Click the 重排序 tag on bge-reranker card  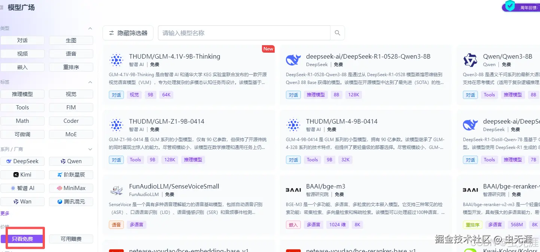[473, 225]
